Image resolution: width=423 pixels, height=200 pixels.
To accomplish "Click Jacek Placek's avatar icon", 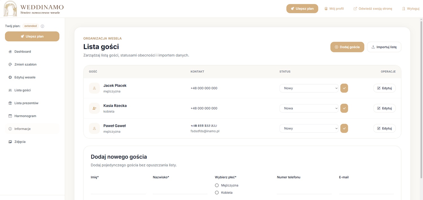I will (x=94, y=88).
